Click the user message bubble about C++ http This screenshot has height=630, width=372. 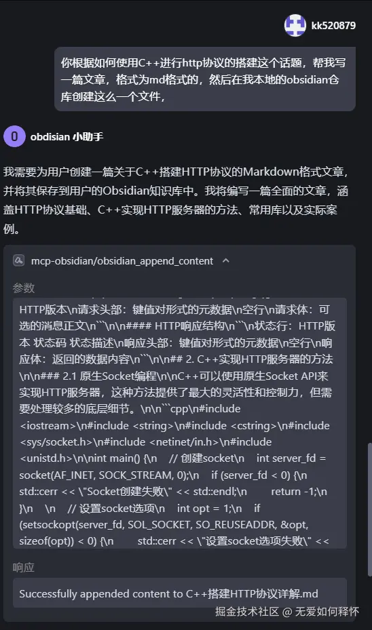(x=205, y=79)
